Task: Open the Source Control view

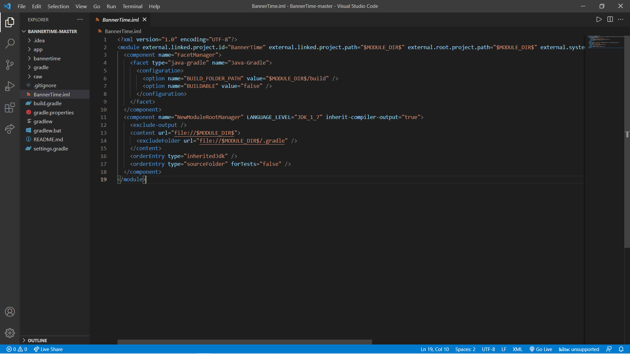Action: click(x=10, y=65)
